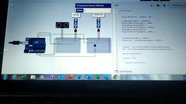Open Excel from the taskbar
Screen dimensions: 186x104
24,77
